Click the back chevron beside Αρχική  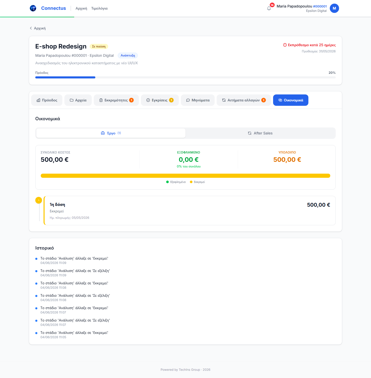pyautogui.click(x=31, y=28)
